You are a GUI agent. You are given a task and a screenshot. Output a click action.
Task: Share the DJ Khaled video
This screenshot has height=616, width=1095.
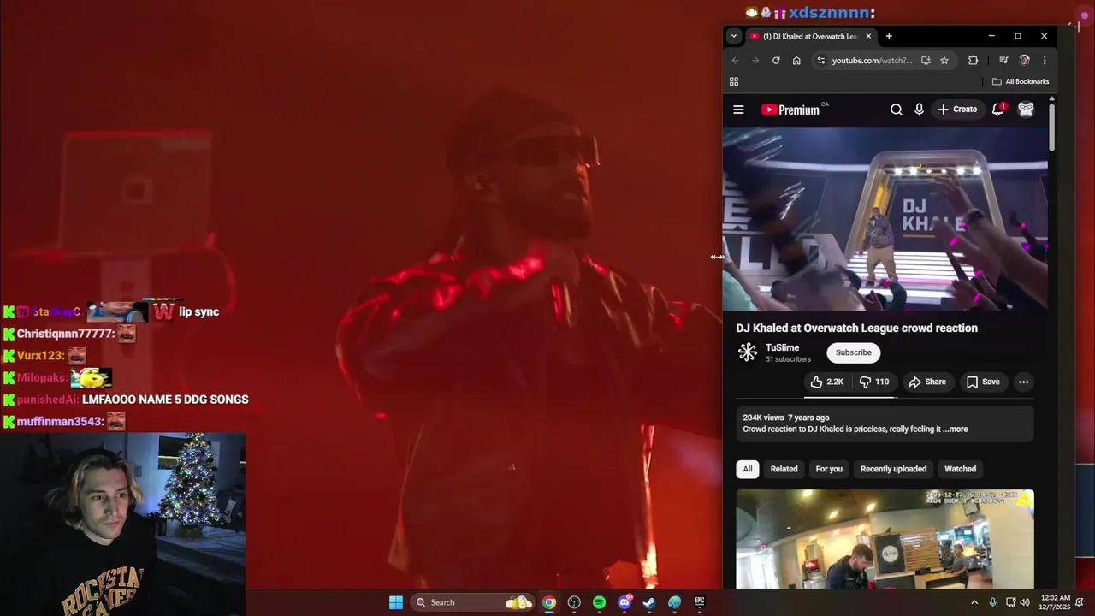927,382
